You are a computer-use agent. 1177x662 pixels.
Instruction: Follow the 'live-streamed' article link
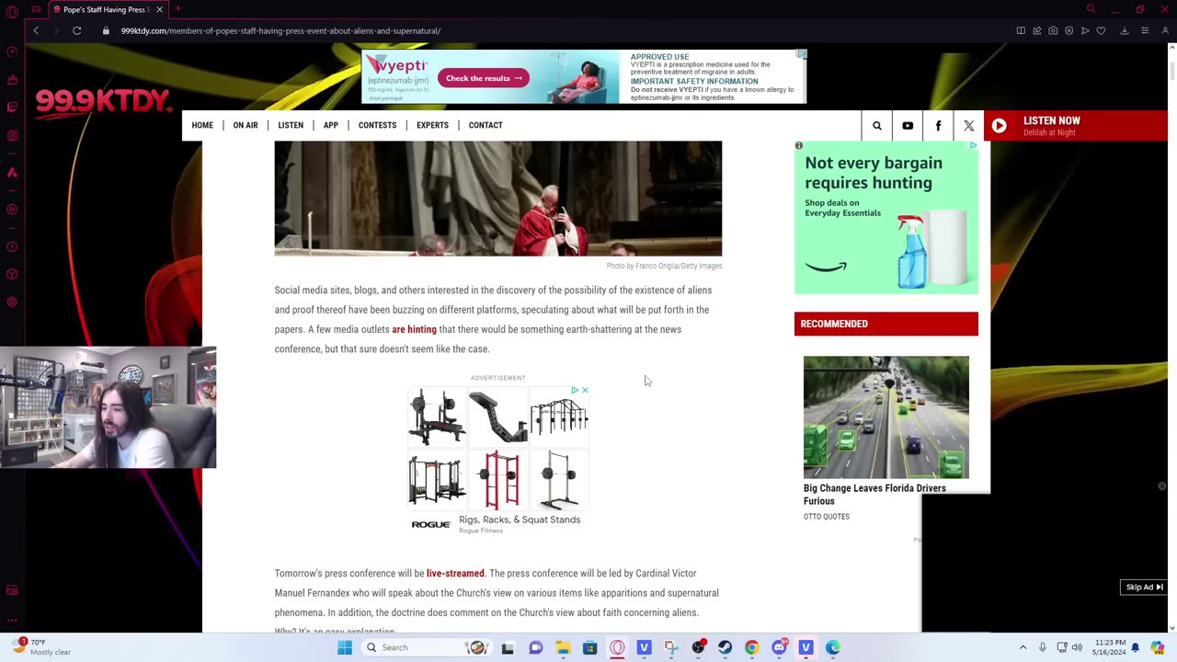click(x=455, y=574)
